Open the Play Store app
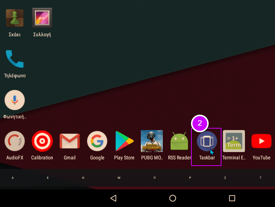Viewport: 275px width, 207px height. point(124,141)
